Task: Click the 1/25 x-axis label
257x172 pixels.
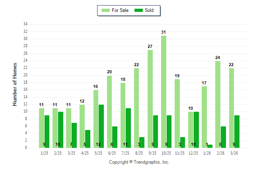Action: [44, 153]
